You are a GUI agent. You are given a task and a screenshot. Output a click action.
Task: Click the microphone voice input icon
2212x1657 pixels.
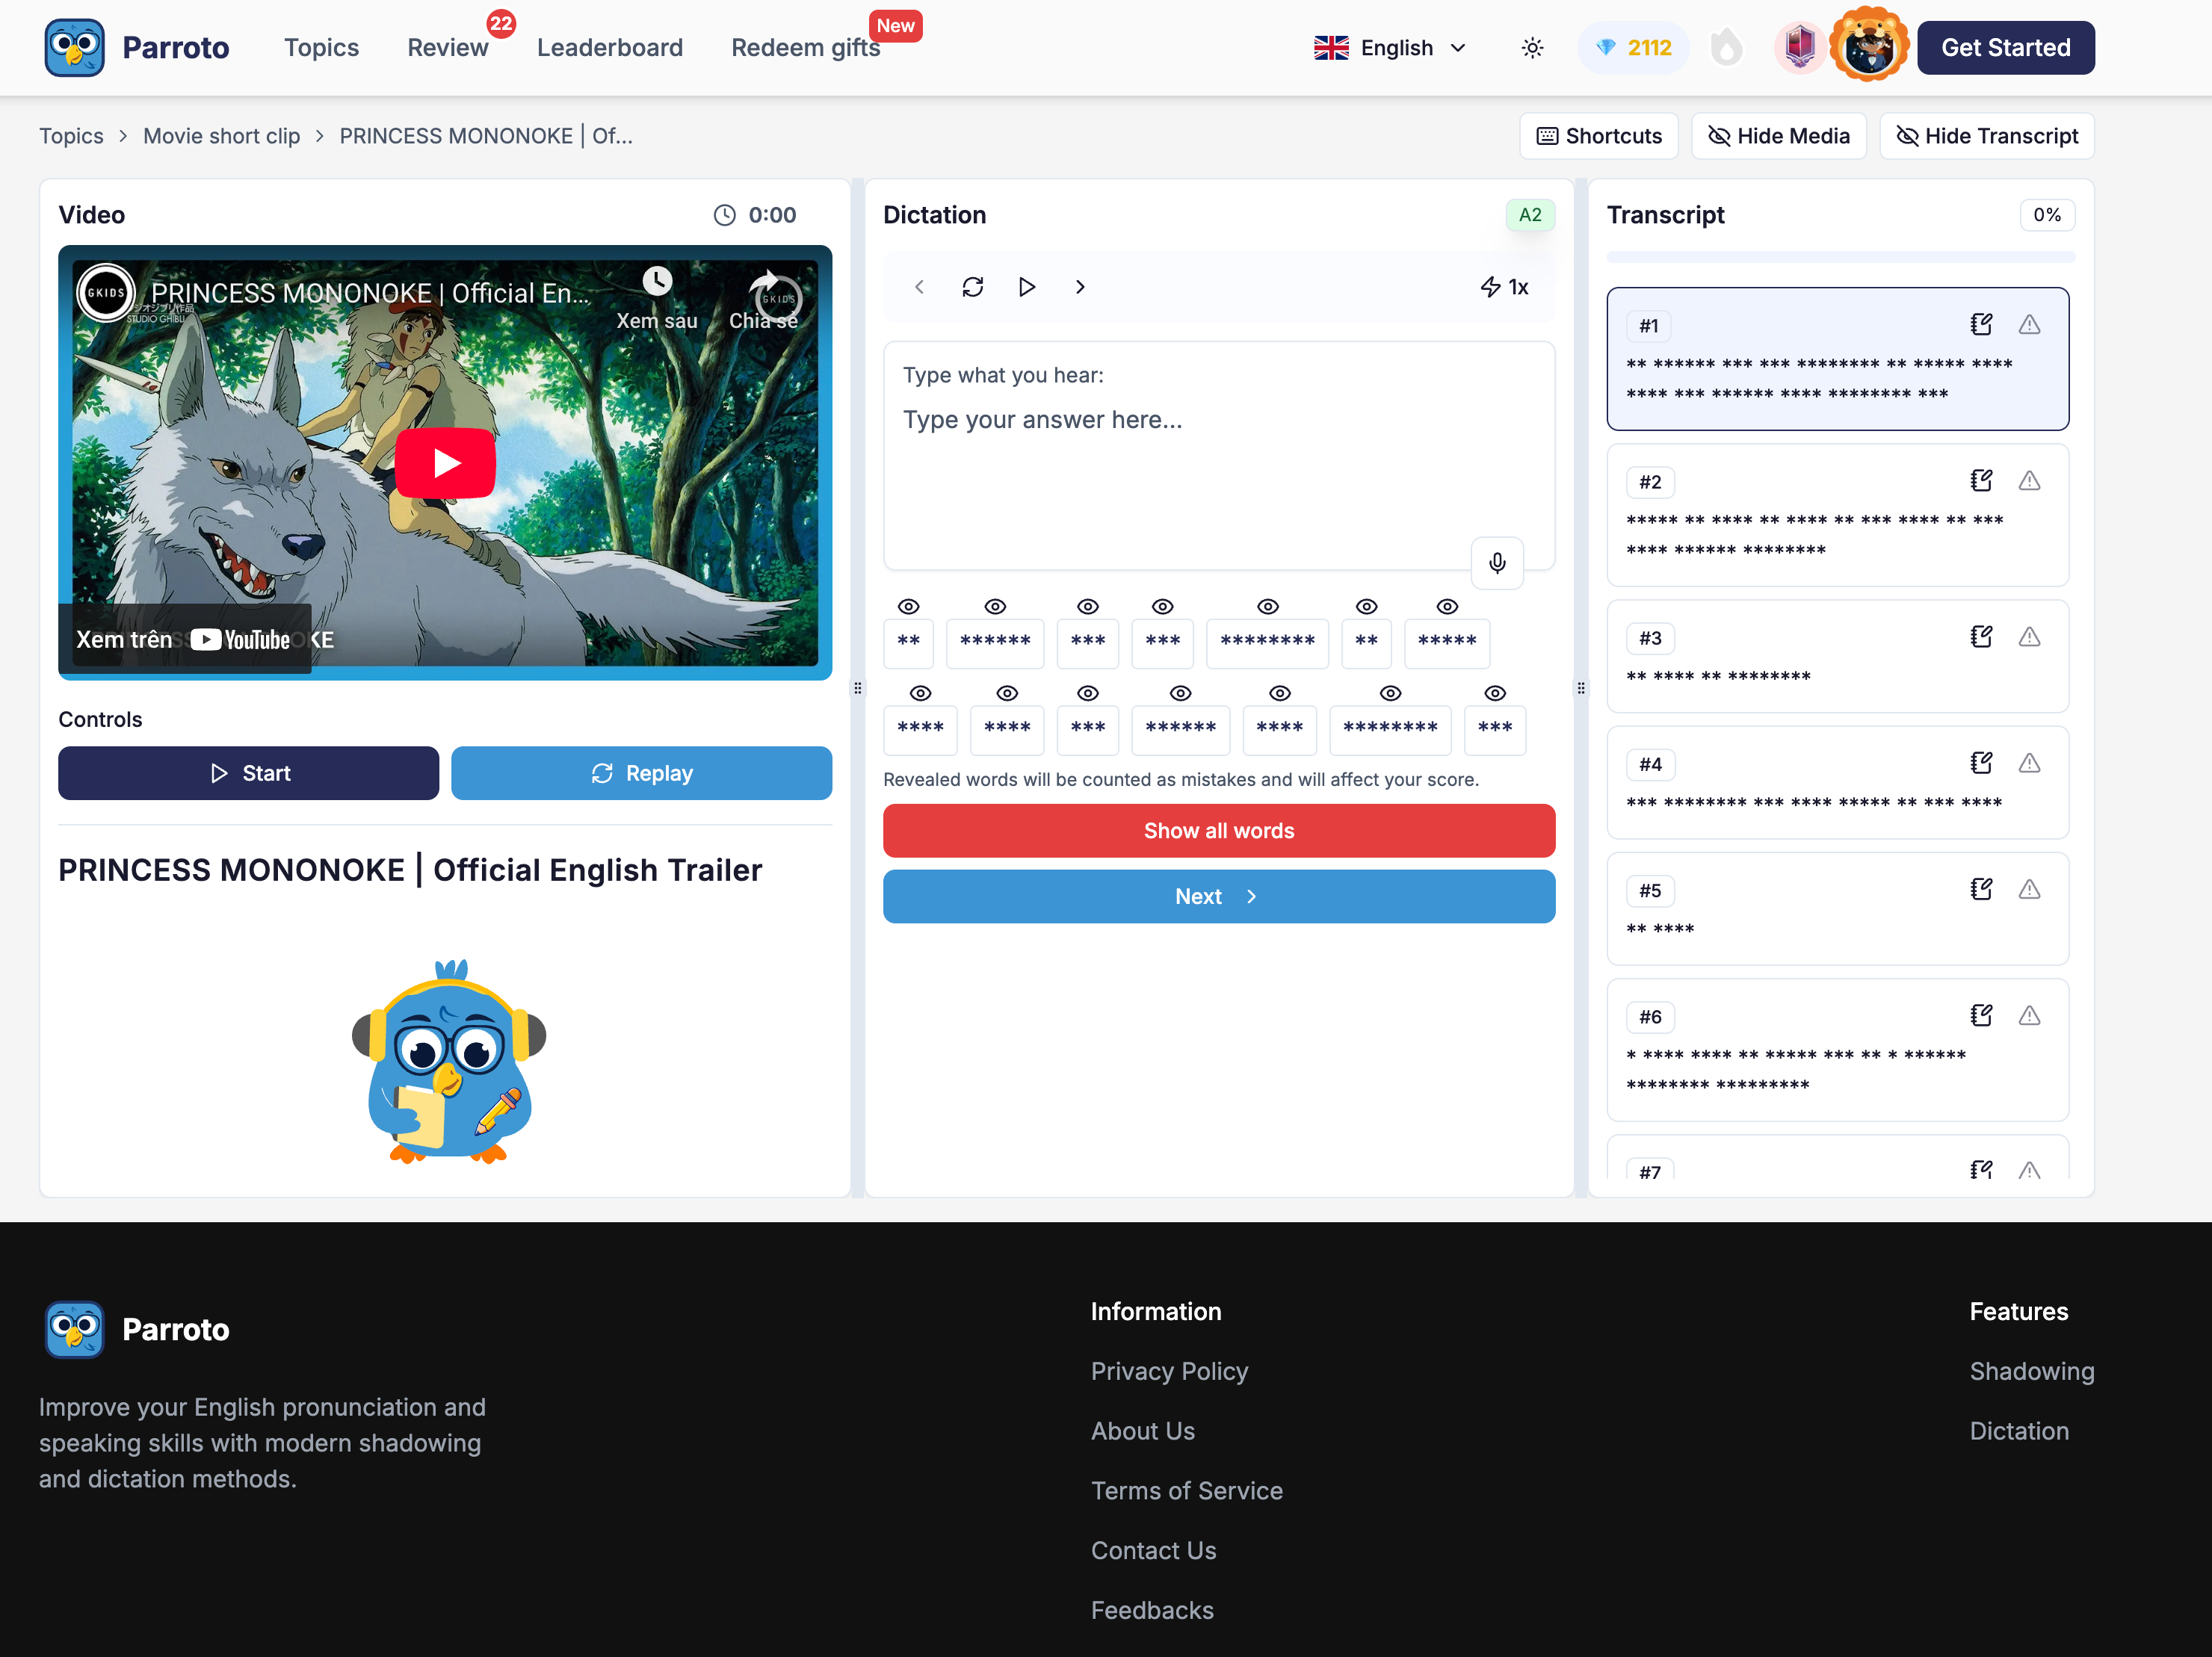pos(1497,563)
